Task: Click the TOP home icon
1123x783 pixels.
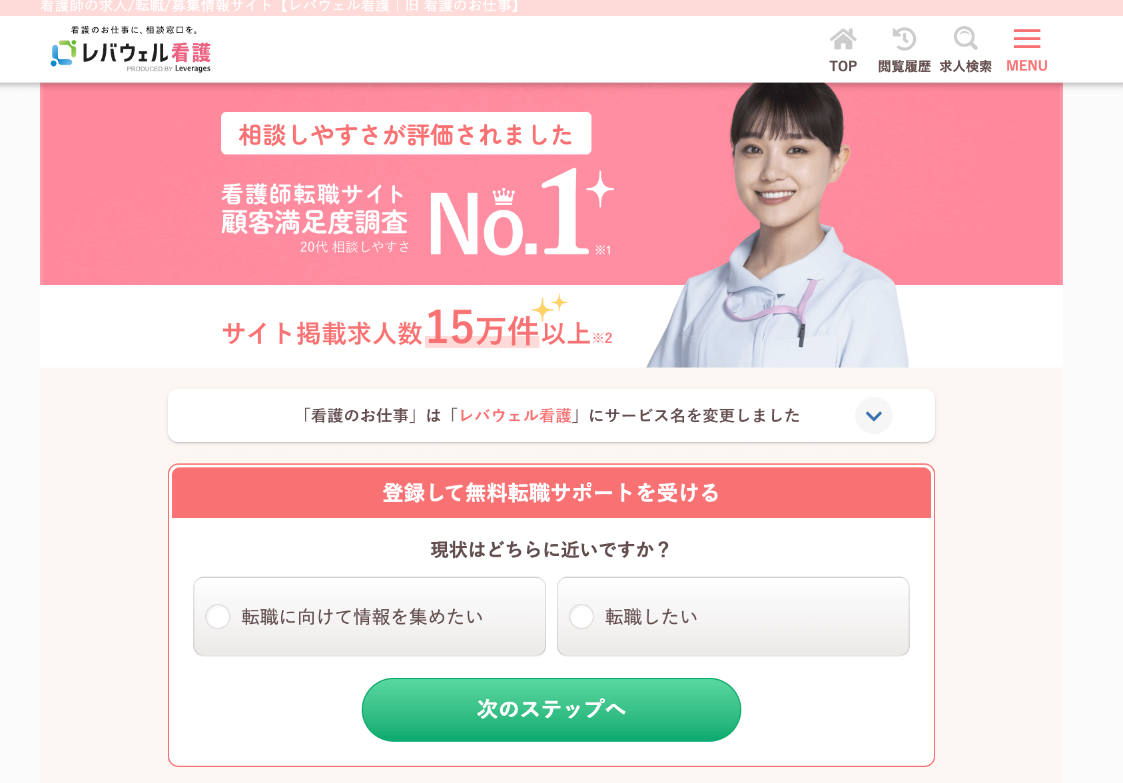Action: [x=843, y=39]
